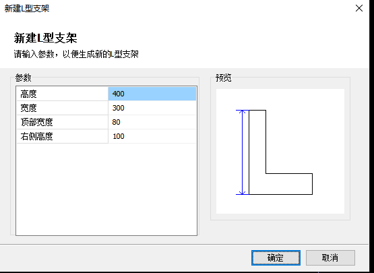The width and height of the screenshot is (374, 273).
Task: Select the 宽度 value field showing 300
Action: [152, 108]
